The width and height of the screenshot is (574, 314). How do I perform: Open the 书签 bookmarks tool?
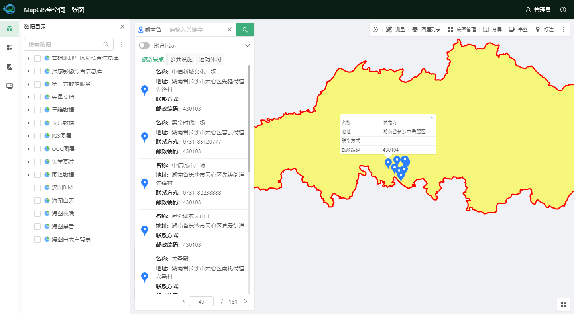coord(518,29)
